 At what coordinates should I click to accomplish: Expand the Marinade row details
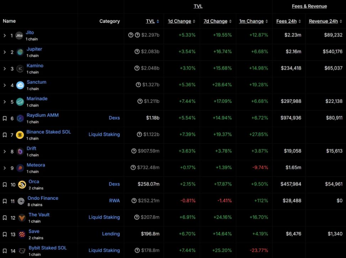(5, 102)
